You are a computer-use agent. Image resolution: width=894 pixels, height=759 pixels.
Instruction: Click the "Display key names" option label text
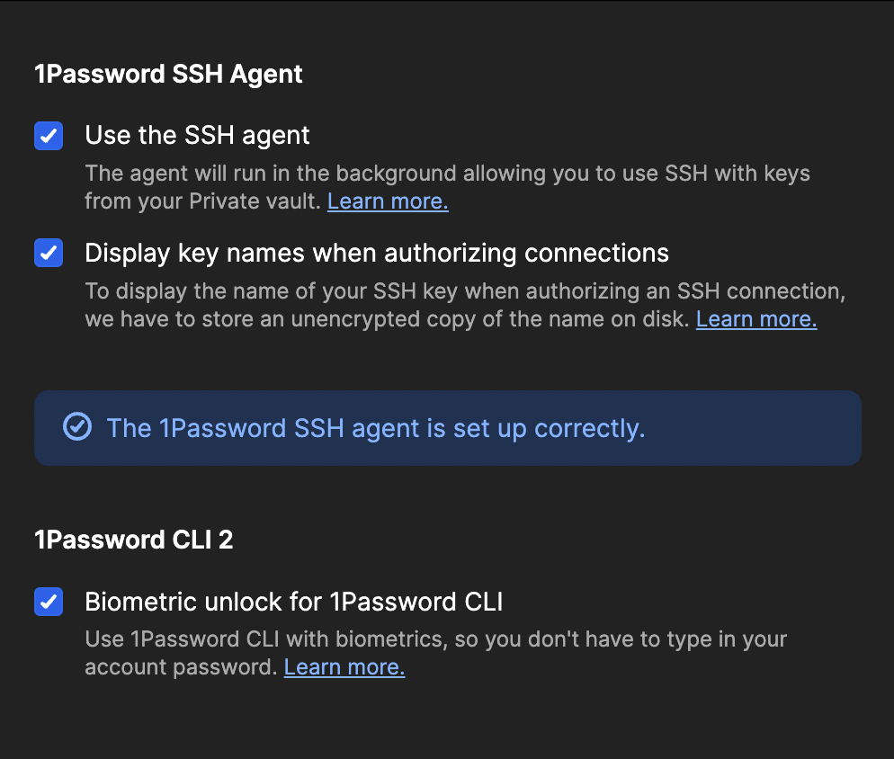(376, 254)
